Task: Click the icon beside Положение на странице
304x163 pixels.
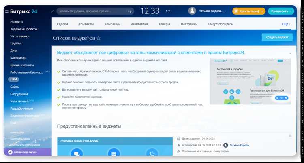Action: 179,151
